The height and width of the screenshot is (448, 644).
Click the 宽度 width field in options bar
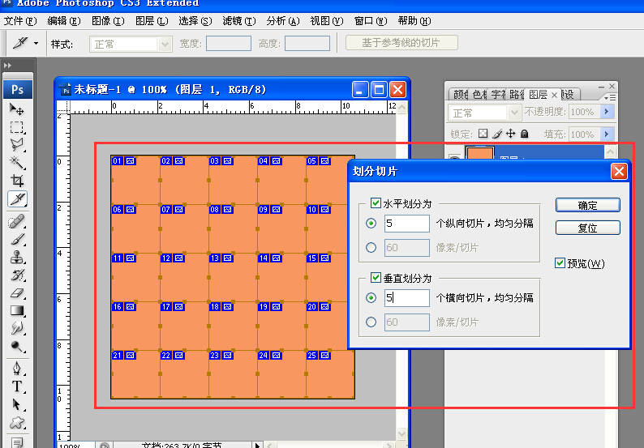tap(229, 43)
